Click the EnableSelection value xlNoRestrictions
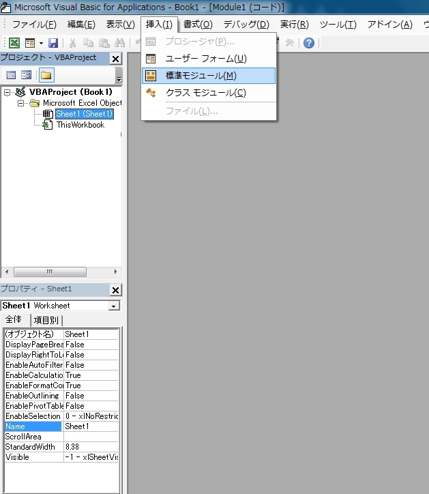The height and width of the screenshot is (494, 429). pyautogui.click(x=91, y=416)
